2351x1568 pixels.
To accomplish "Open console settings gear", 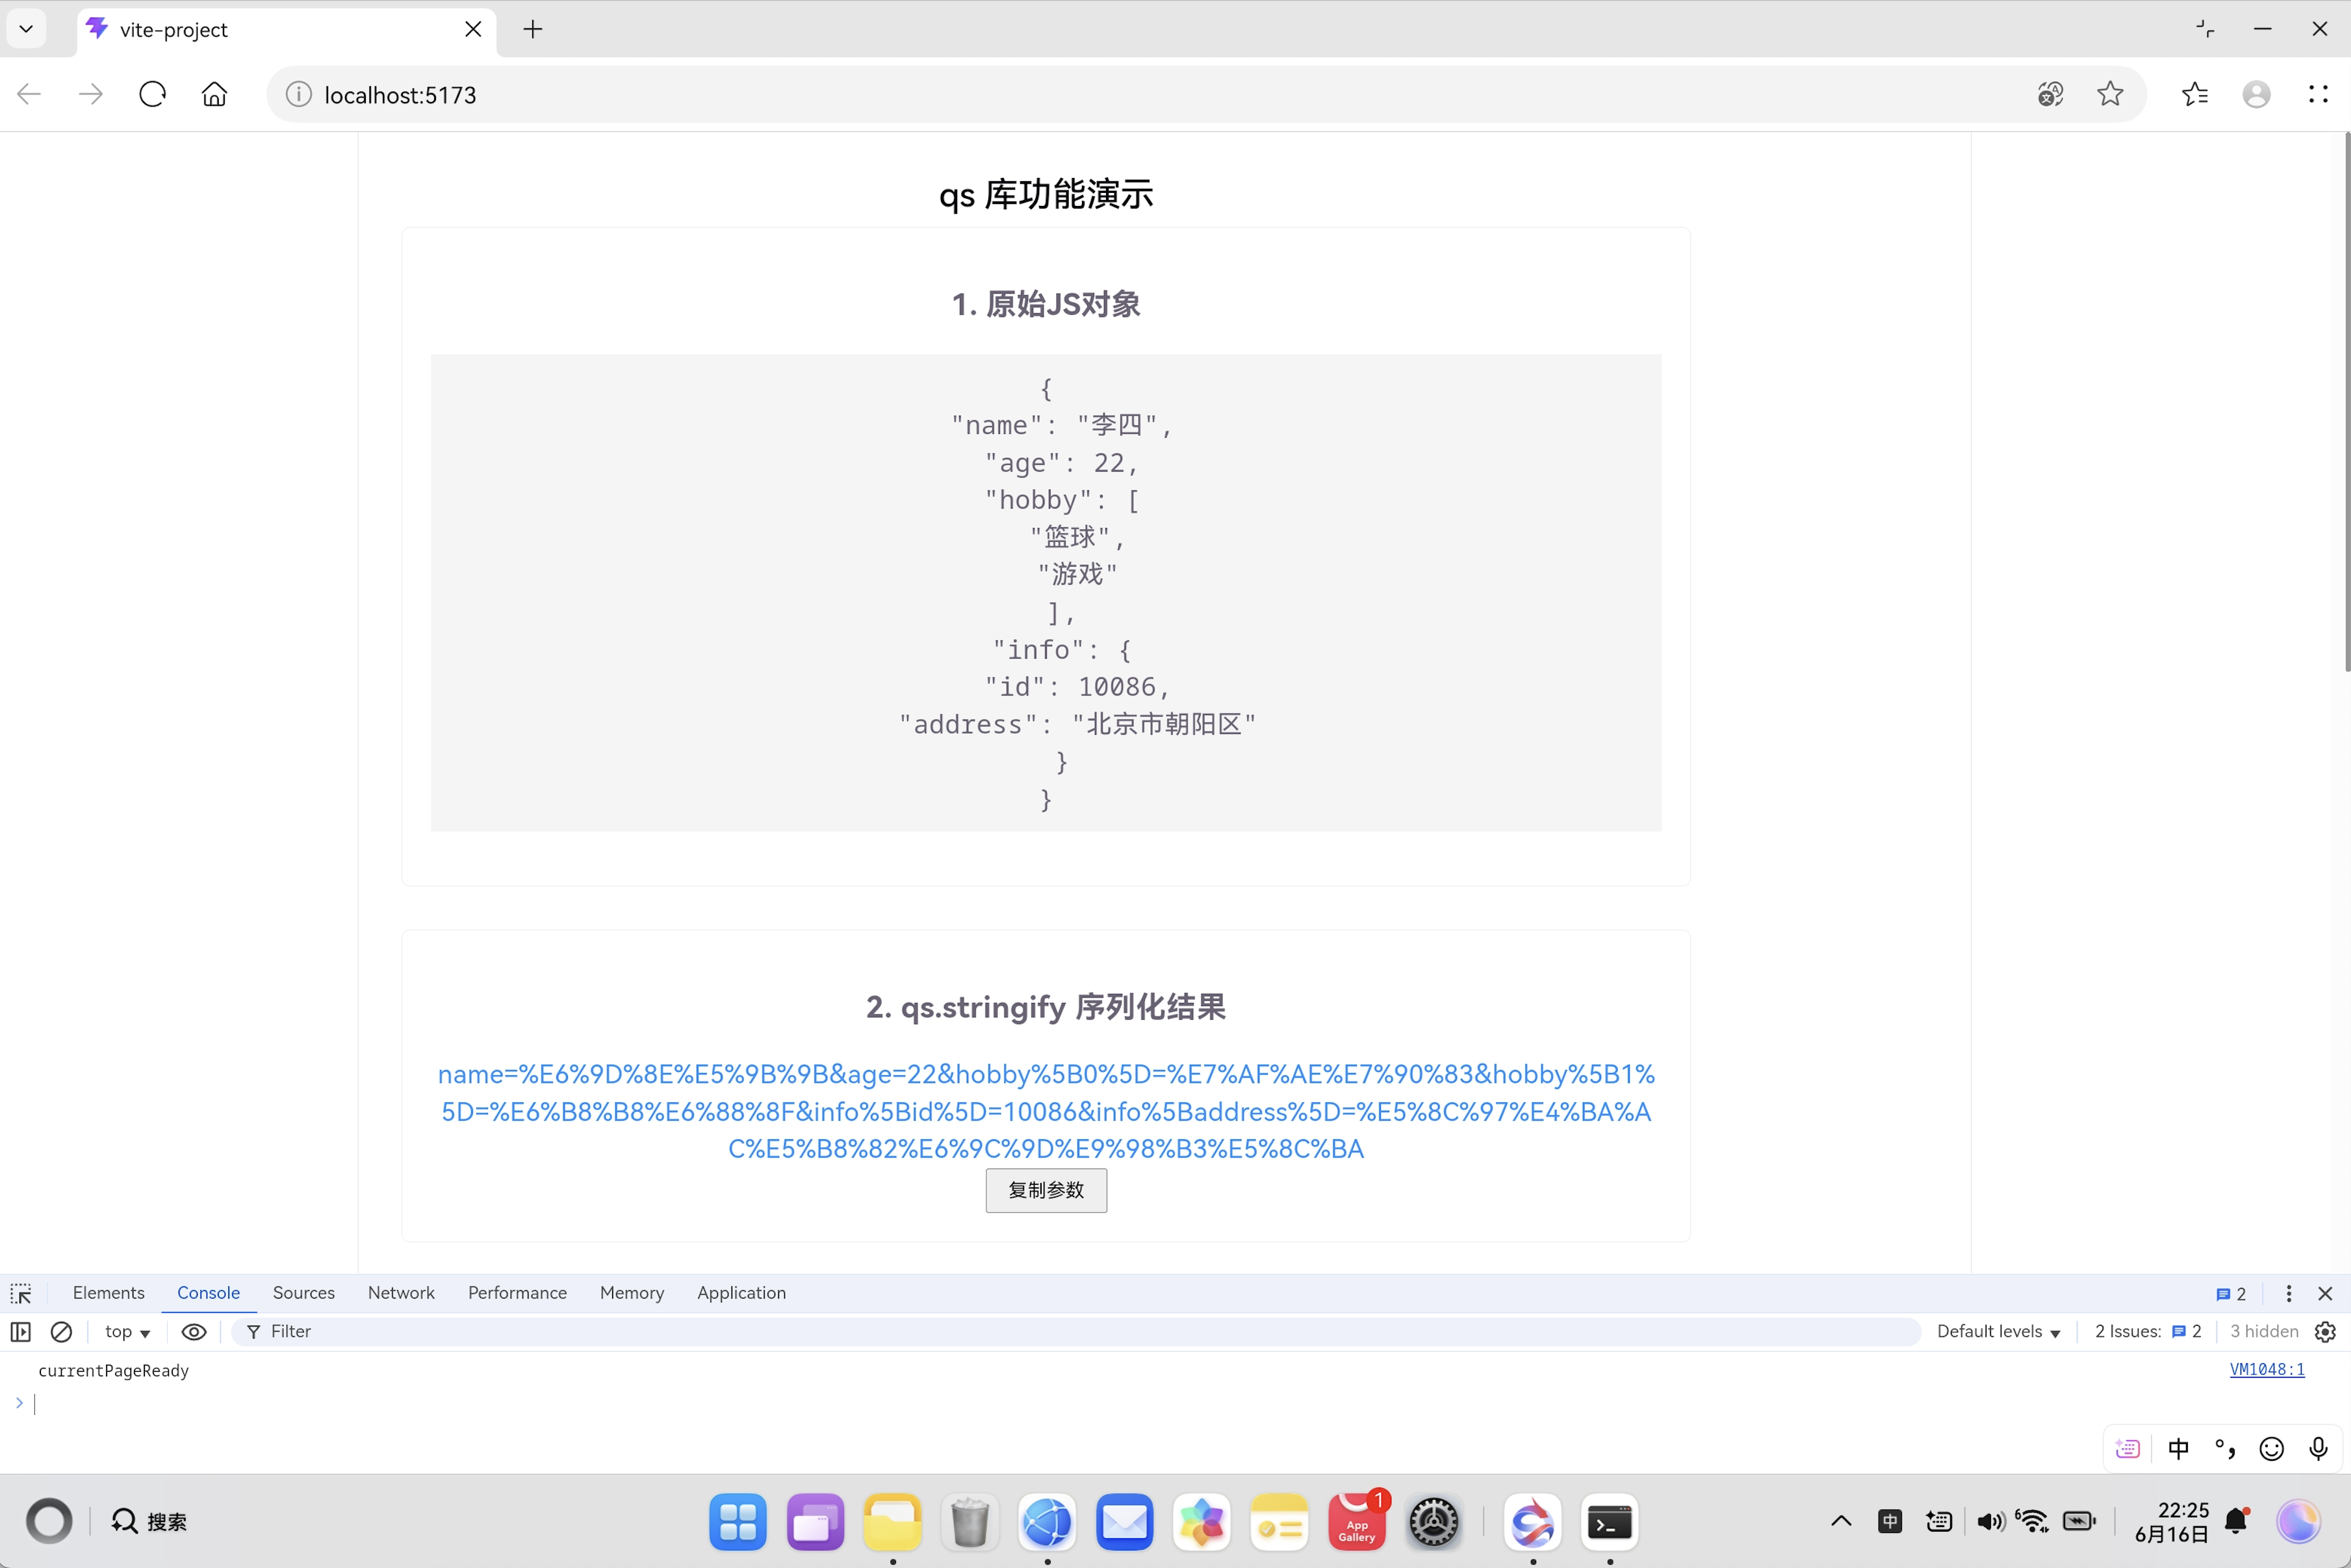I will point(2326,1332).
